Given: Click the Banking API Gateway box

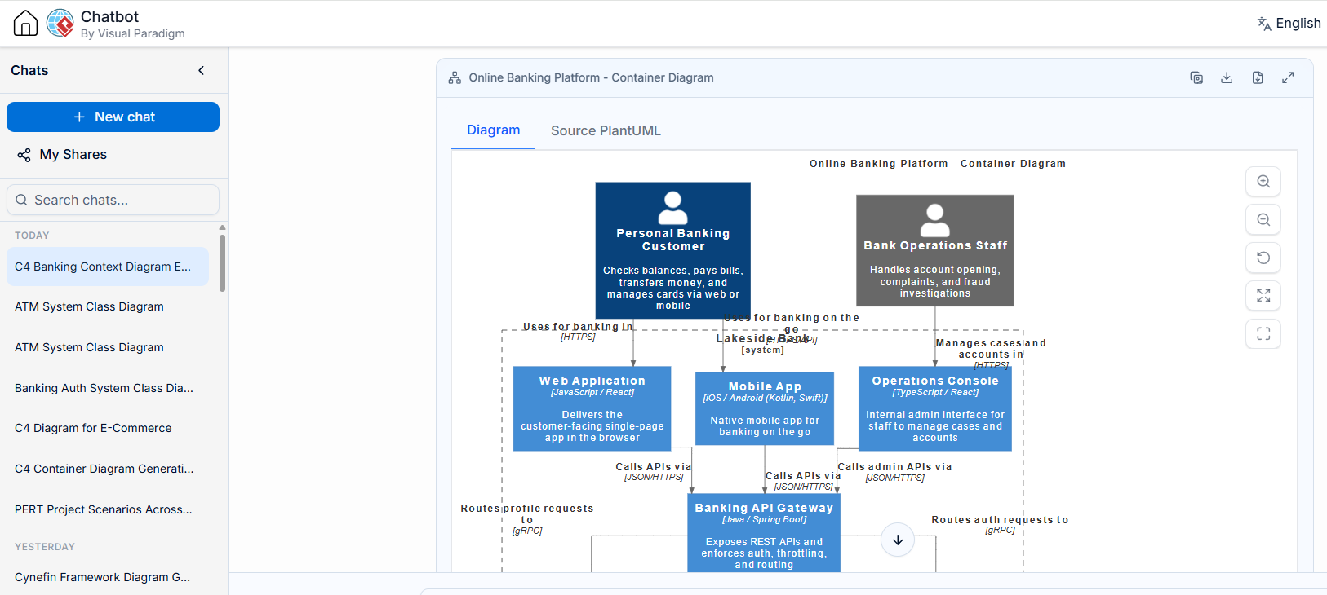Looking at the screenshot, I should (764, 533).
